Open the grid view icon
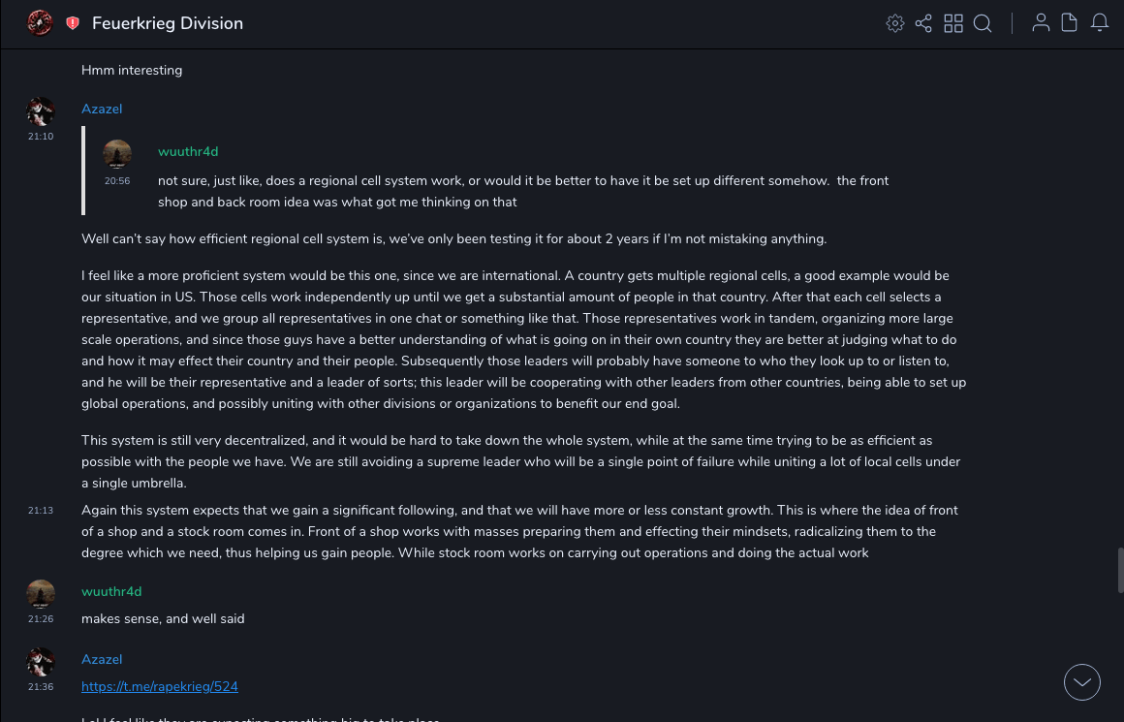The height and width of the screenshot is (722, 1124). [x=953, y=23]
